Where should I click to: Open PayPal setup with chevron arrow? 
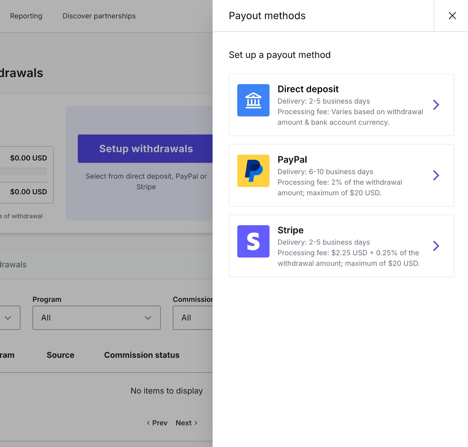pyautogui.click(x=436, y=175)
